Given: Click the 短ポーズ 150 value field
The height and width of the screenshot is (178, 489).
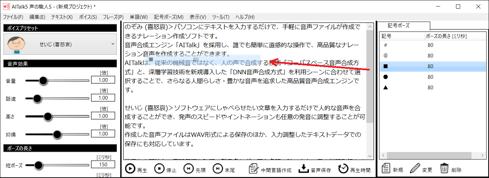Looking at the screenshot, I should 103,165.
